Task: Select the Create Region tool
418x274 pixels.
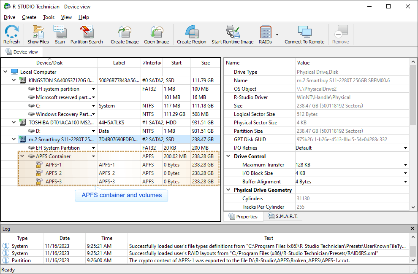Action: 191,34
